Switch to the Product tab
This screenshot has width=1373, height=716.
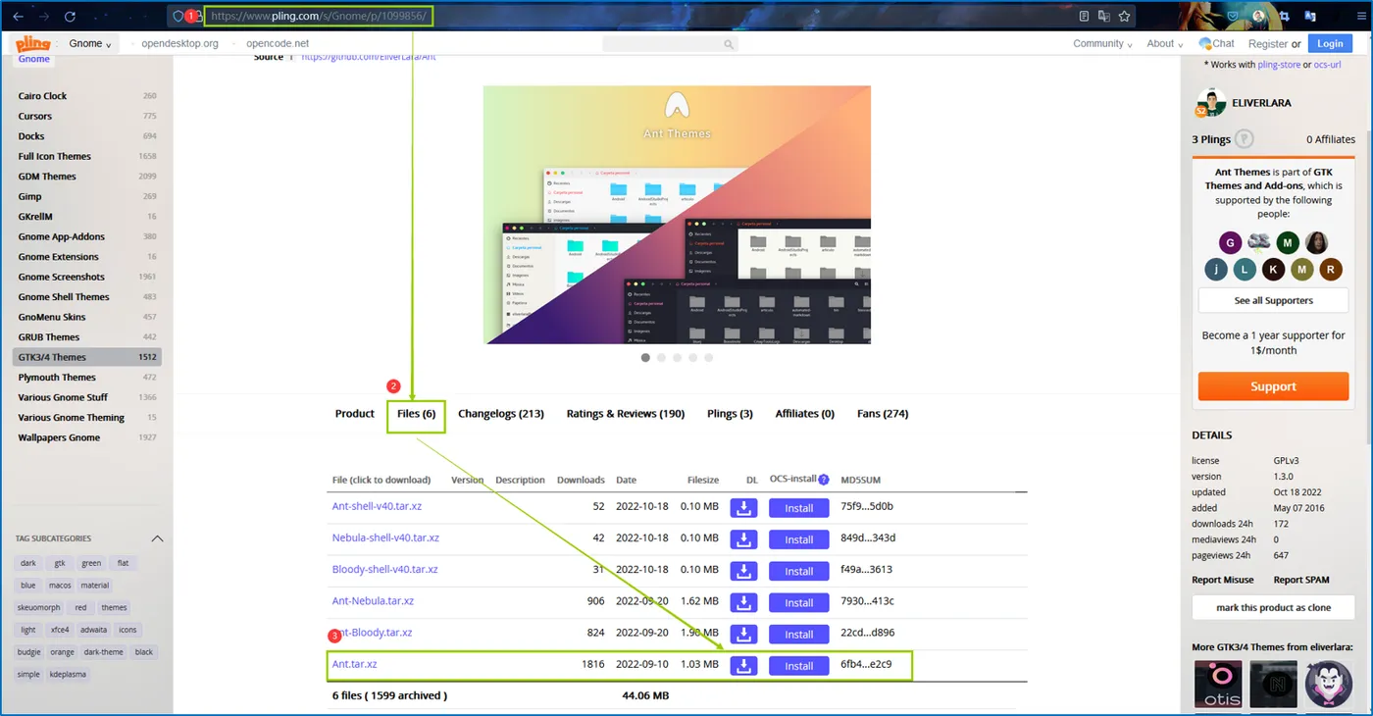click(x=355, y=414)
